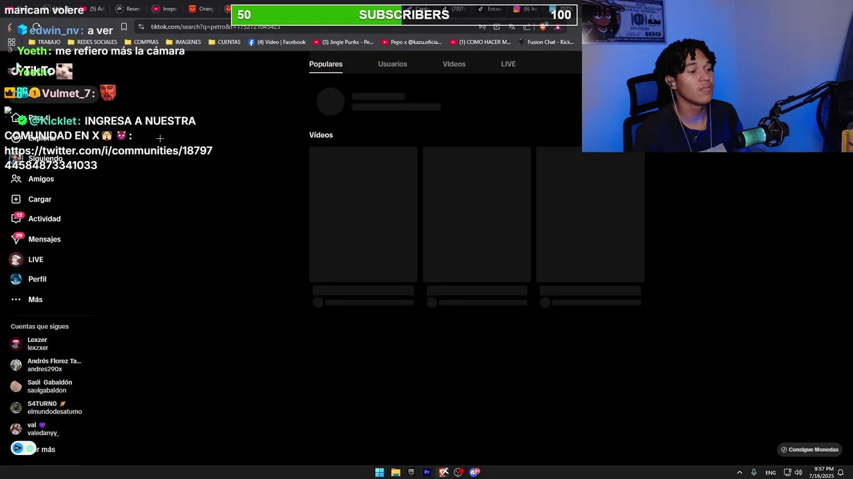Open Actividad notifications icon

click(16, 218)
